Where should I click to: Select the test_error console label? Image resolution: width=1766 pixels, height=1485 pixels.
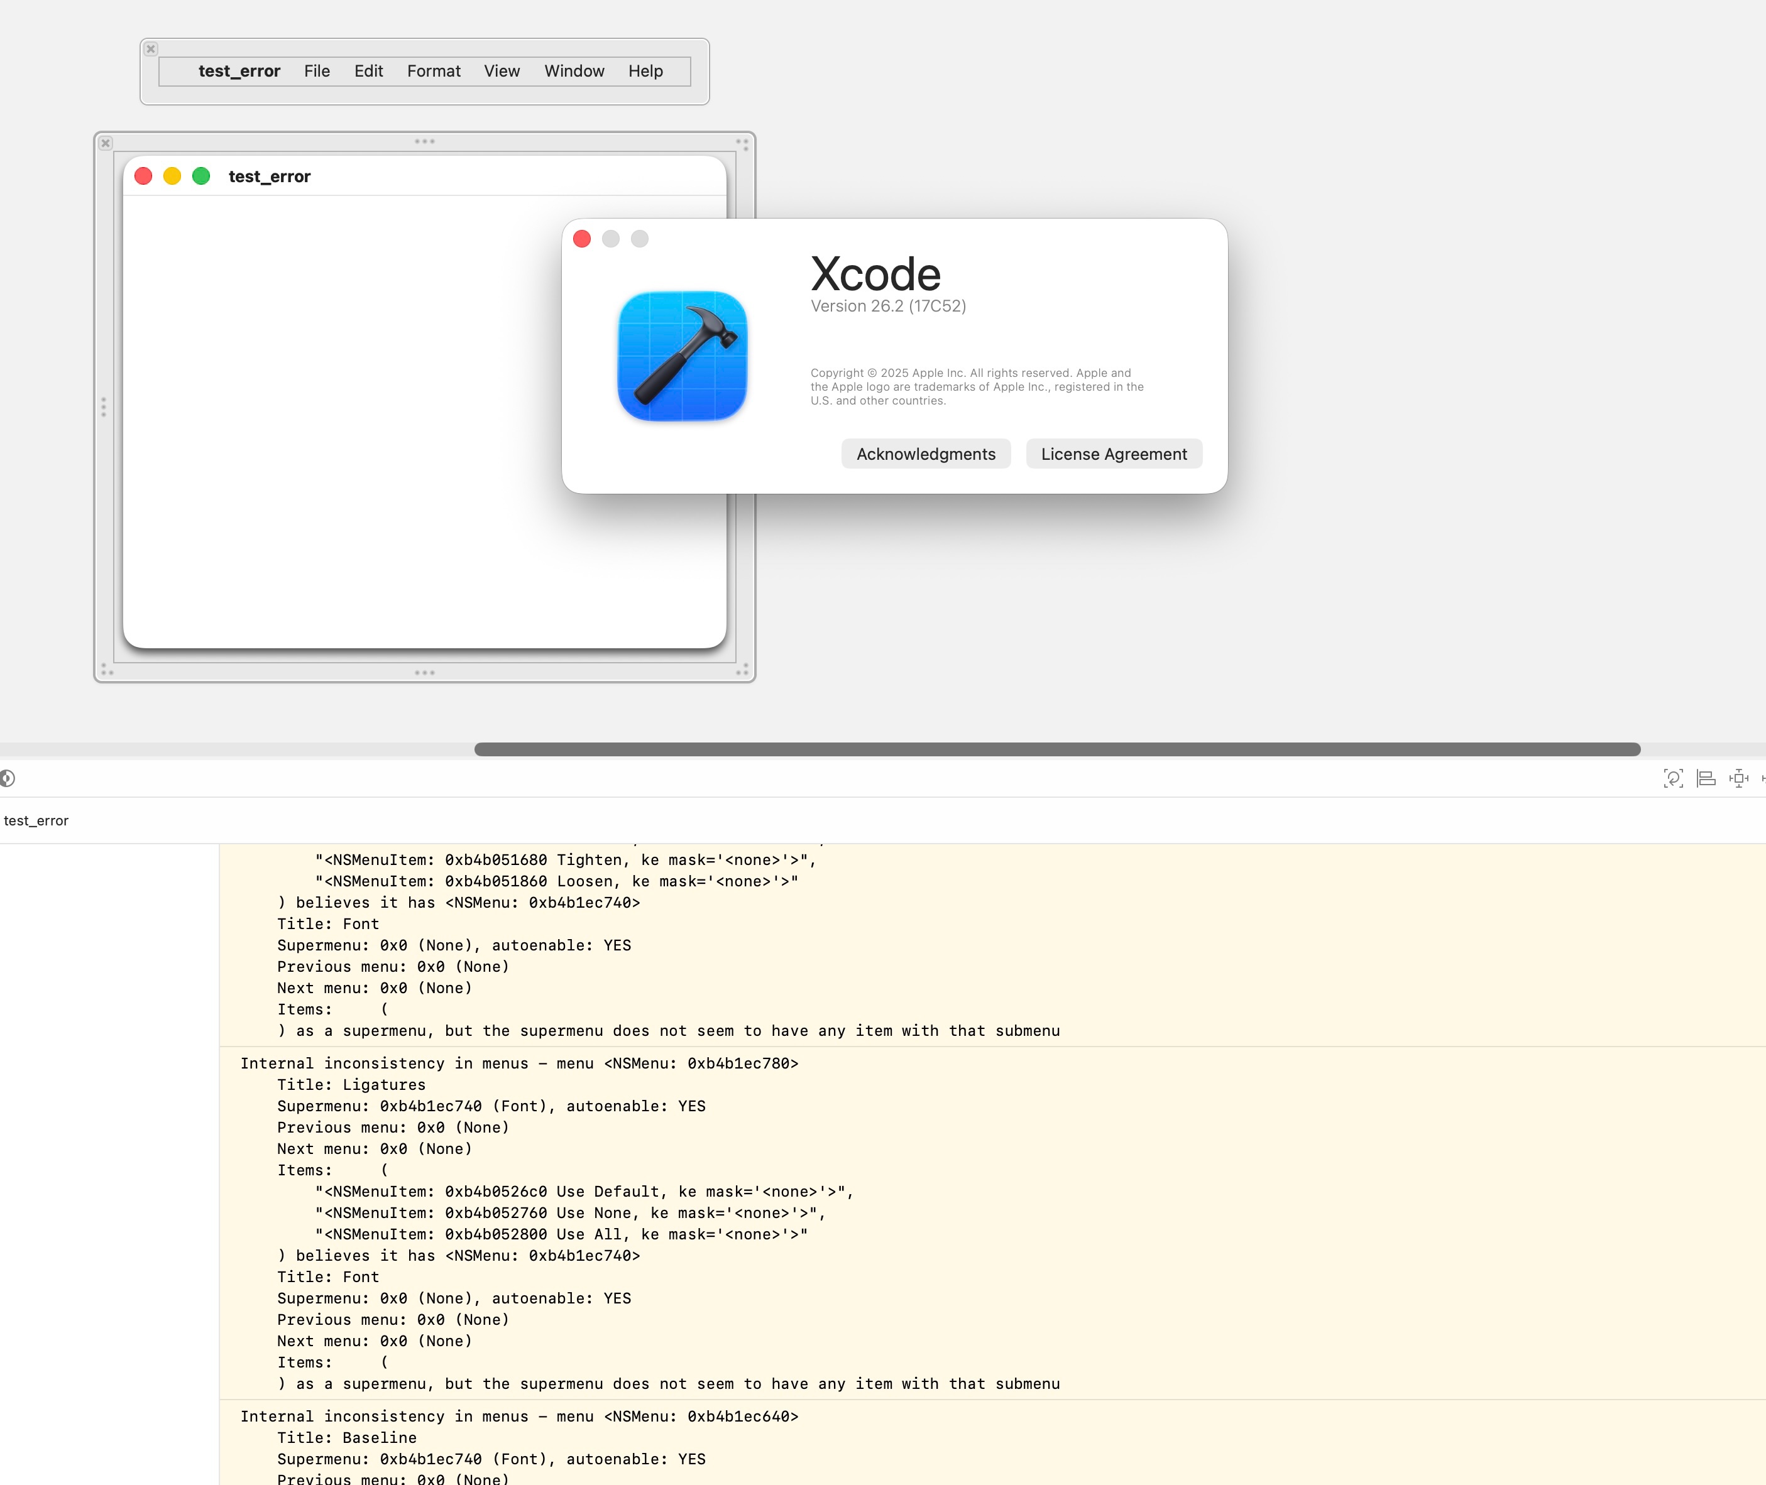click(x=36, y=821)
